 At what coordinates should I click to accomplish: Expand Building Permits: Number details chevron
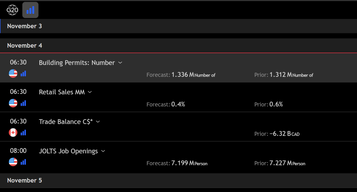120,63
